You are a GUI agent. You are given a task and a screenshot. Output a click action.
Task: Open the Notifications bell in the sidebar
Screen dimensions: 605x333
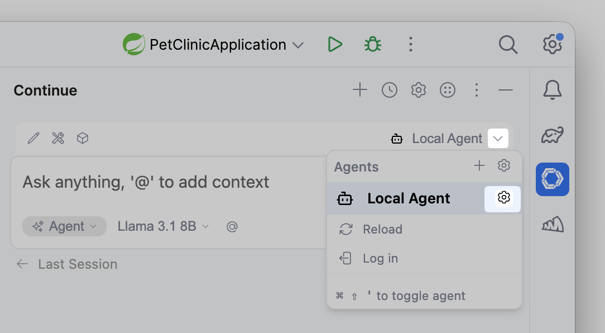pyautogui.click(x=552, y=90)
